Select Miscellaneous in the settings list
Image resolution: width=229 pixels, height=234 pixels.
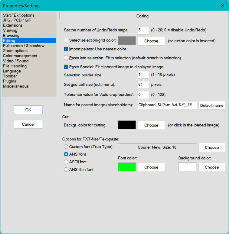coord(16,86)
